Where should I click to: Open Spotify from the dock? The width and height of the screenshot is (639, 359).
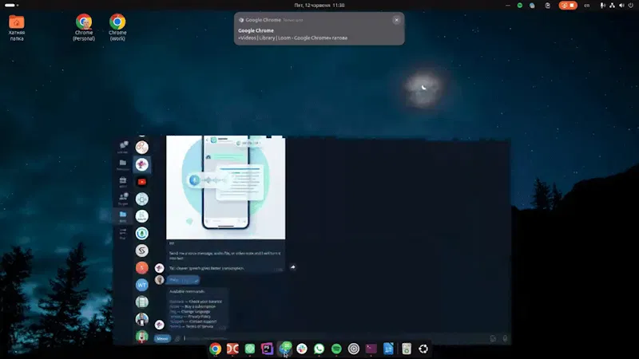336,349
